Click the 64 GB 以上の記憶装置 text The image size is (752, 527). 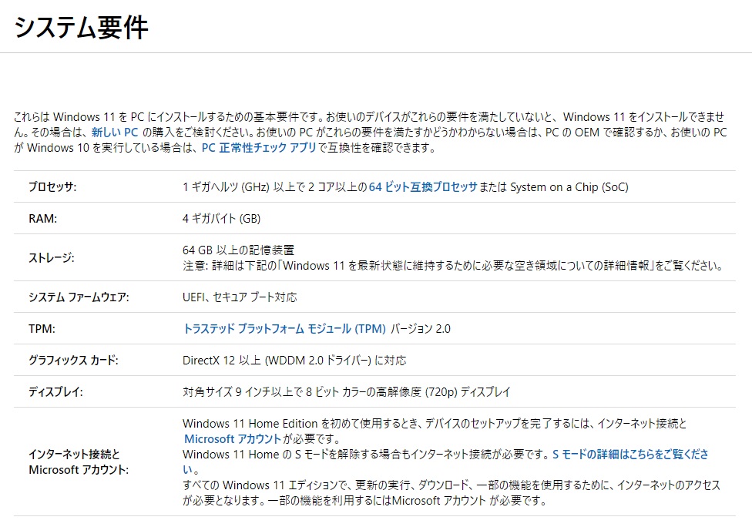point(238,250)
